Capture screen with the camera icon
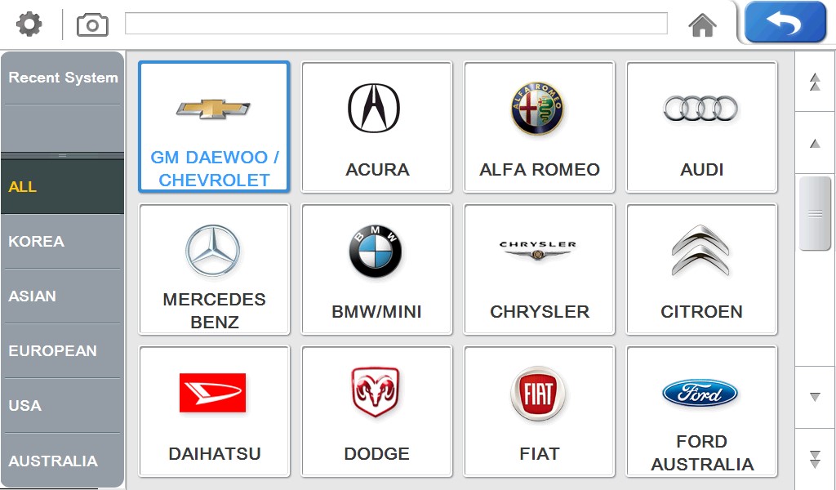This screenshot has height=490, width=836. point(92,25)
